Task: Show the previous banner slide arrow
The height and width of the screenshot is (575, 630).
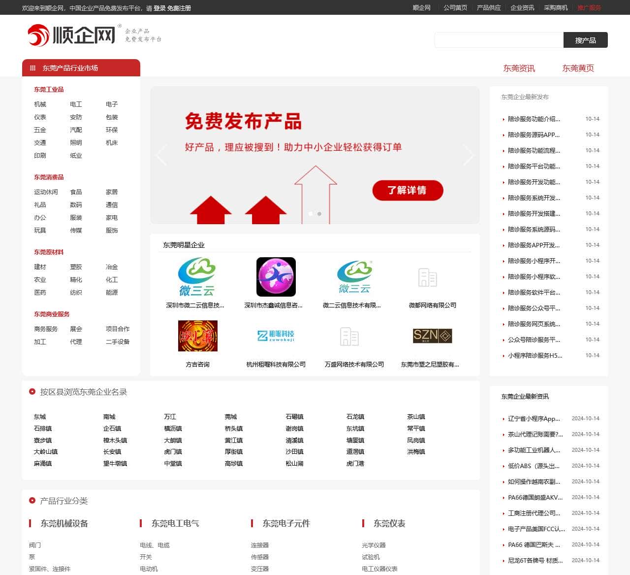Action: 161,155
